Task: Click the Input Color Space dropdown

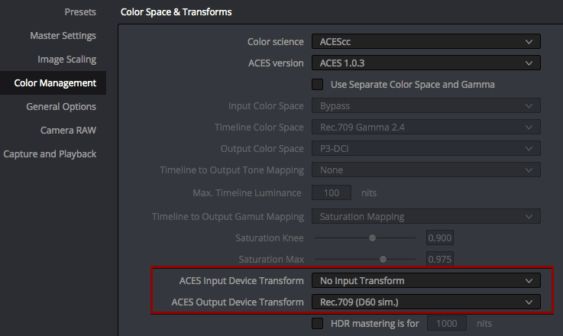Action: click(x=425, y=105)
